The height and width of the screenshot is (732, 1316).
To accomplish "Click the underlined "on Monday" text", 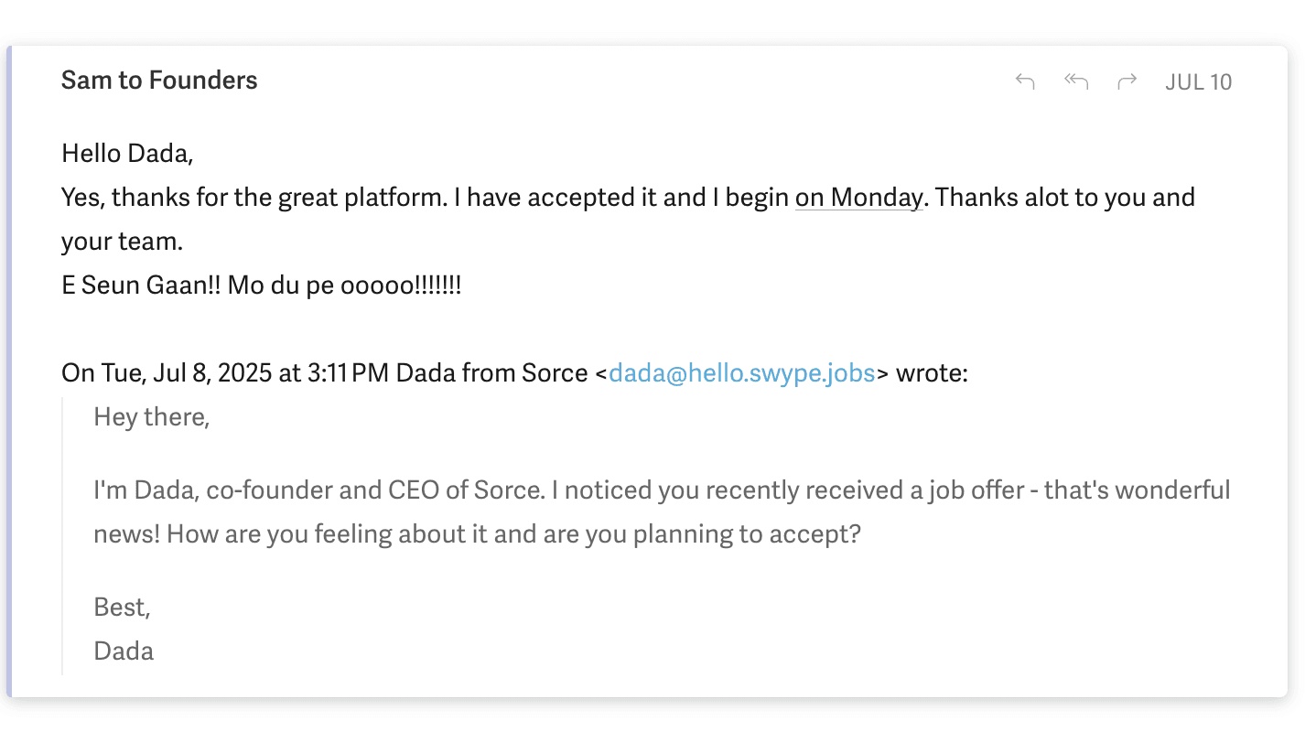I will click(858, 198).
